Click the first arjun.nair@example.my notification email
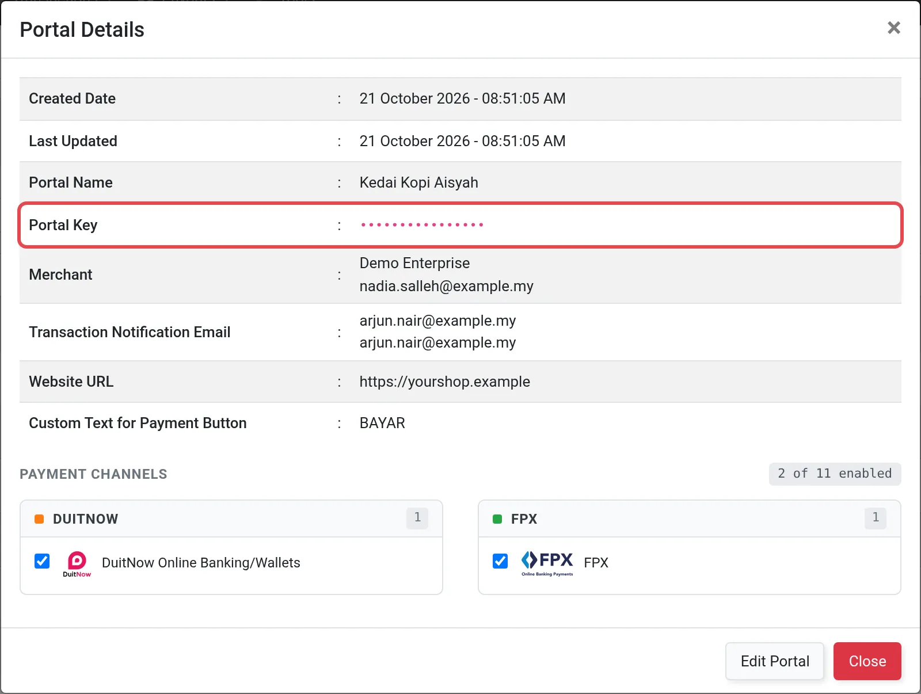Viewport: 921px width, 694px height. (x=437, y=321)
